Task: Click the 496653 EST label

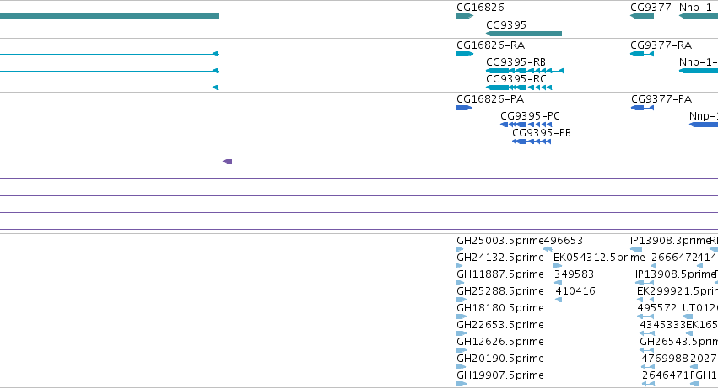Action: coord(564,241)
